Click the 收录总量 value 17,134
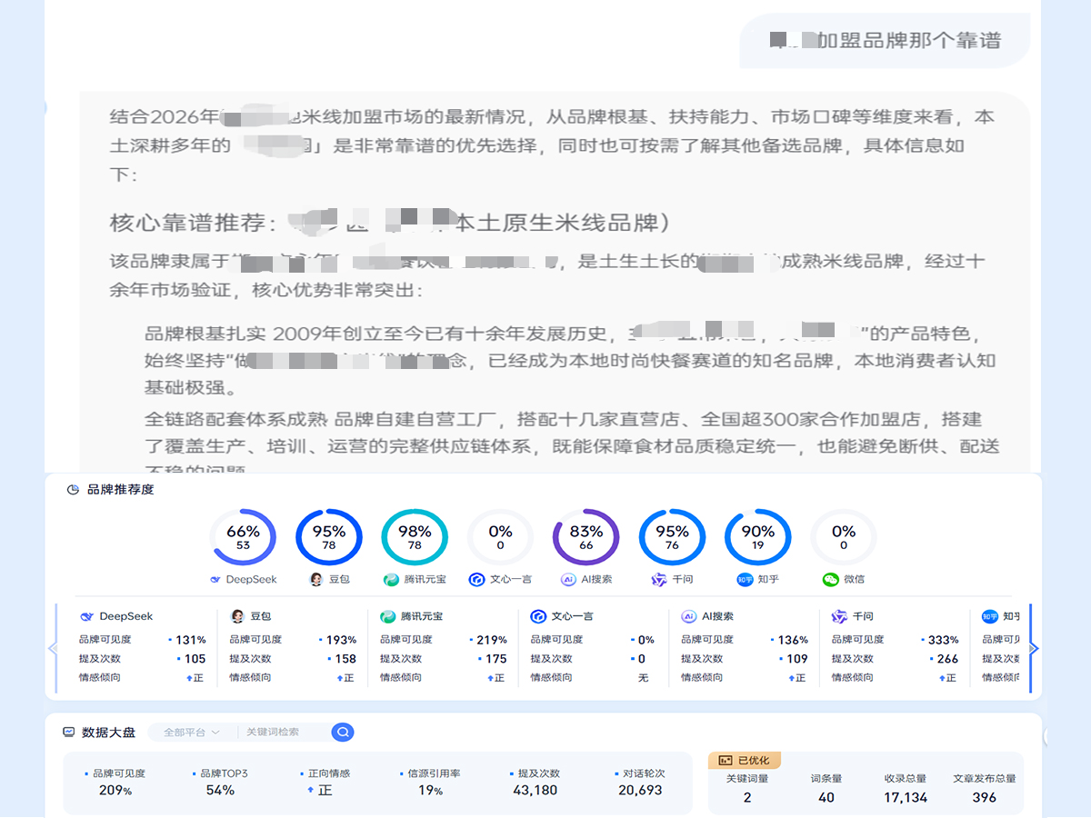This screenshot has width=1091, height=818. pos(906,797)
